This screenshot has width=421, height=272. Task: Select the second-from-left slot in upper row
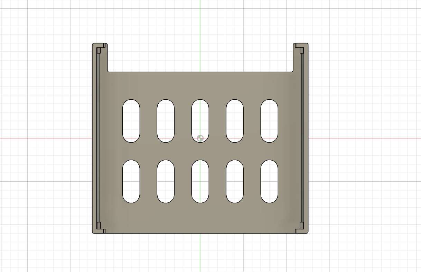point(166,121)
